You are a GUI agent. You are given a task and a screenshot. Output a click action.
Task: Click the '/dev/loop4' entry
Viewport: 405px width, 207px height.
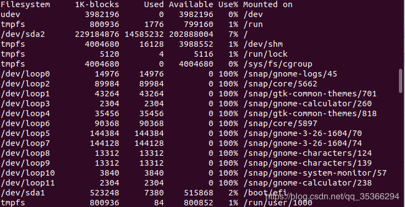click(25, 113)
